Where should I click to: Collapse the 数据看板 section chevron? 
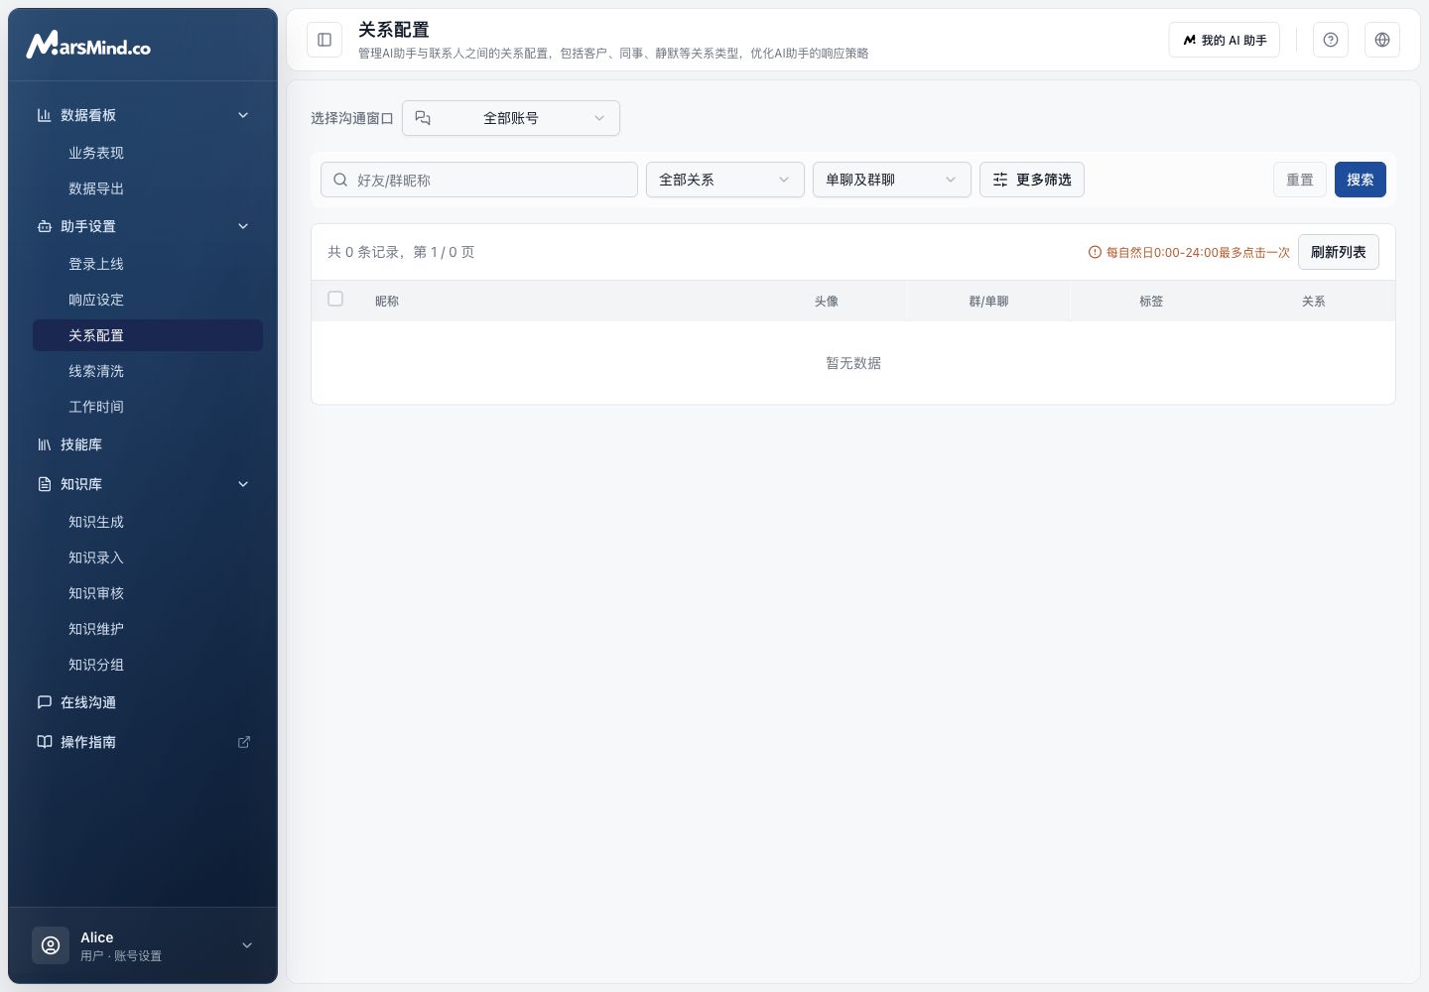[243, 115]
